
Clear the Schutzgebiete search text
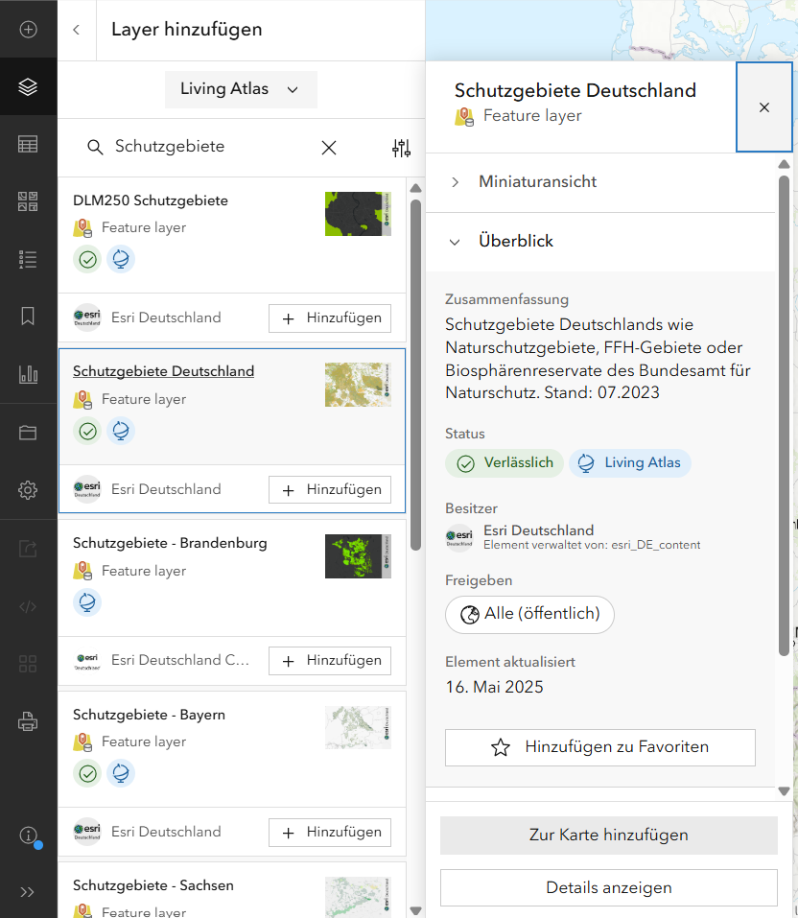(329, 148)
